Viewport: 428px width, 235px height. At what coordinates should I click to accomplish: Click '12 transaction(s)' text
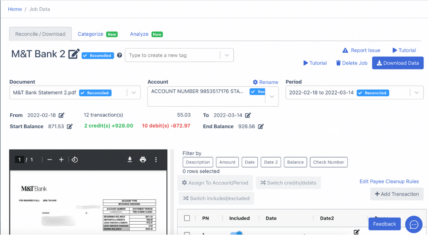click(103, 115)
